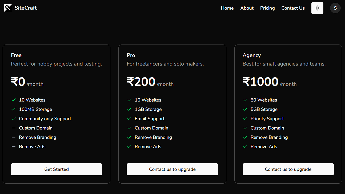This screenshot has width=345, height=194.
Task: Click dash icon beside Free plan's Remove Ads
Action: pos(14,147)
